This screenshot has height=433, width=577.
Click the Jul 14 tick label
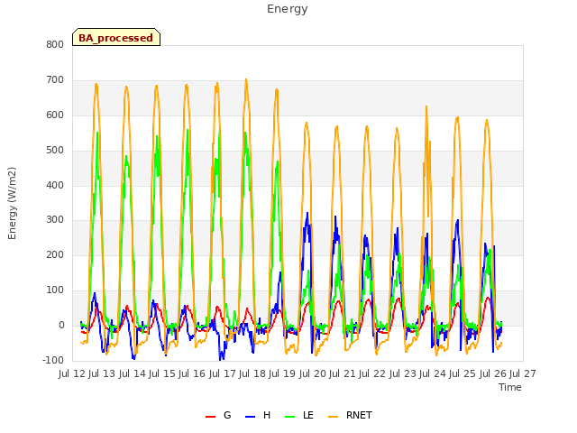coord(133,373)
